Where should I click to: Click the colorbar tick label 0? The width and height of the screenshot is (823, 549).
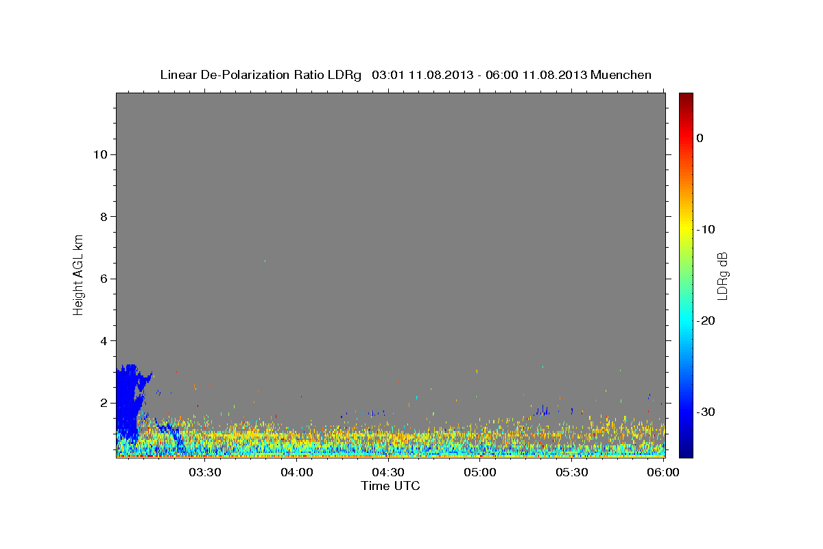(x=700, y=138)
